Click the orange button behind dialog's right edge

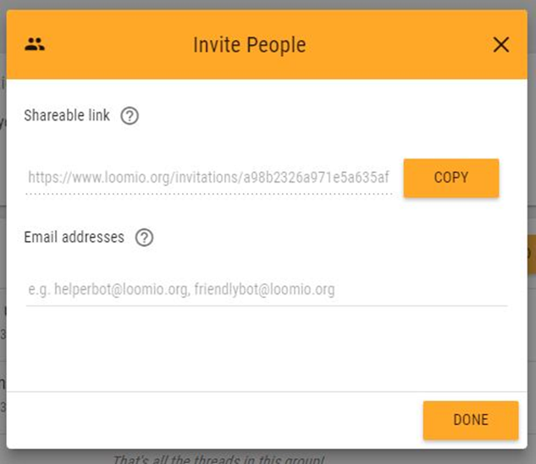click(x=531, y=254)
